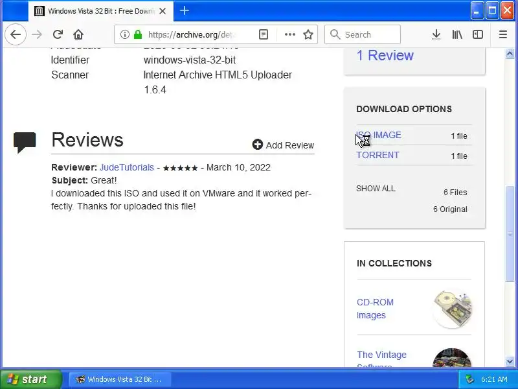The image size is (518, 389).
Task: Click the review subject Great!
Action: (x=104, y=180)
